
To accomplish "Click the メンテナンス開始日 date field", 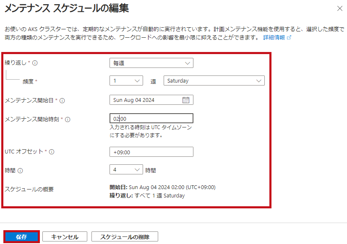I will tap(147, 100).
